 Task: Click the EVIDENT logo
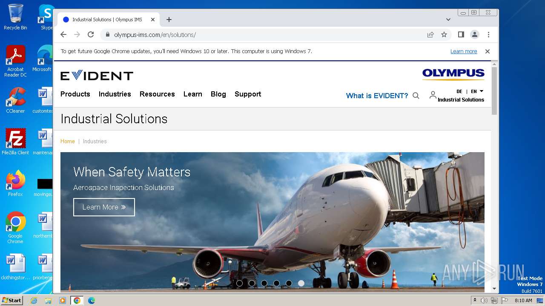(97, 76)
